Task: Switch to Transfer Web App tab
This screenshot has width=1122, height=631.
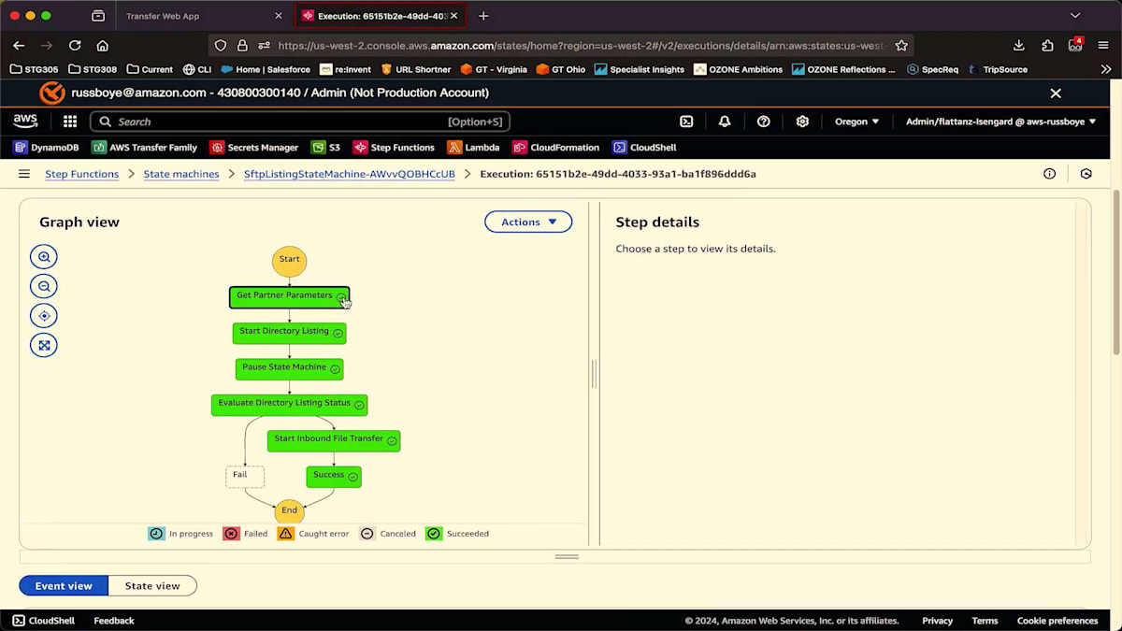Action: (202, 16)
